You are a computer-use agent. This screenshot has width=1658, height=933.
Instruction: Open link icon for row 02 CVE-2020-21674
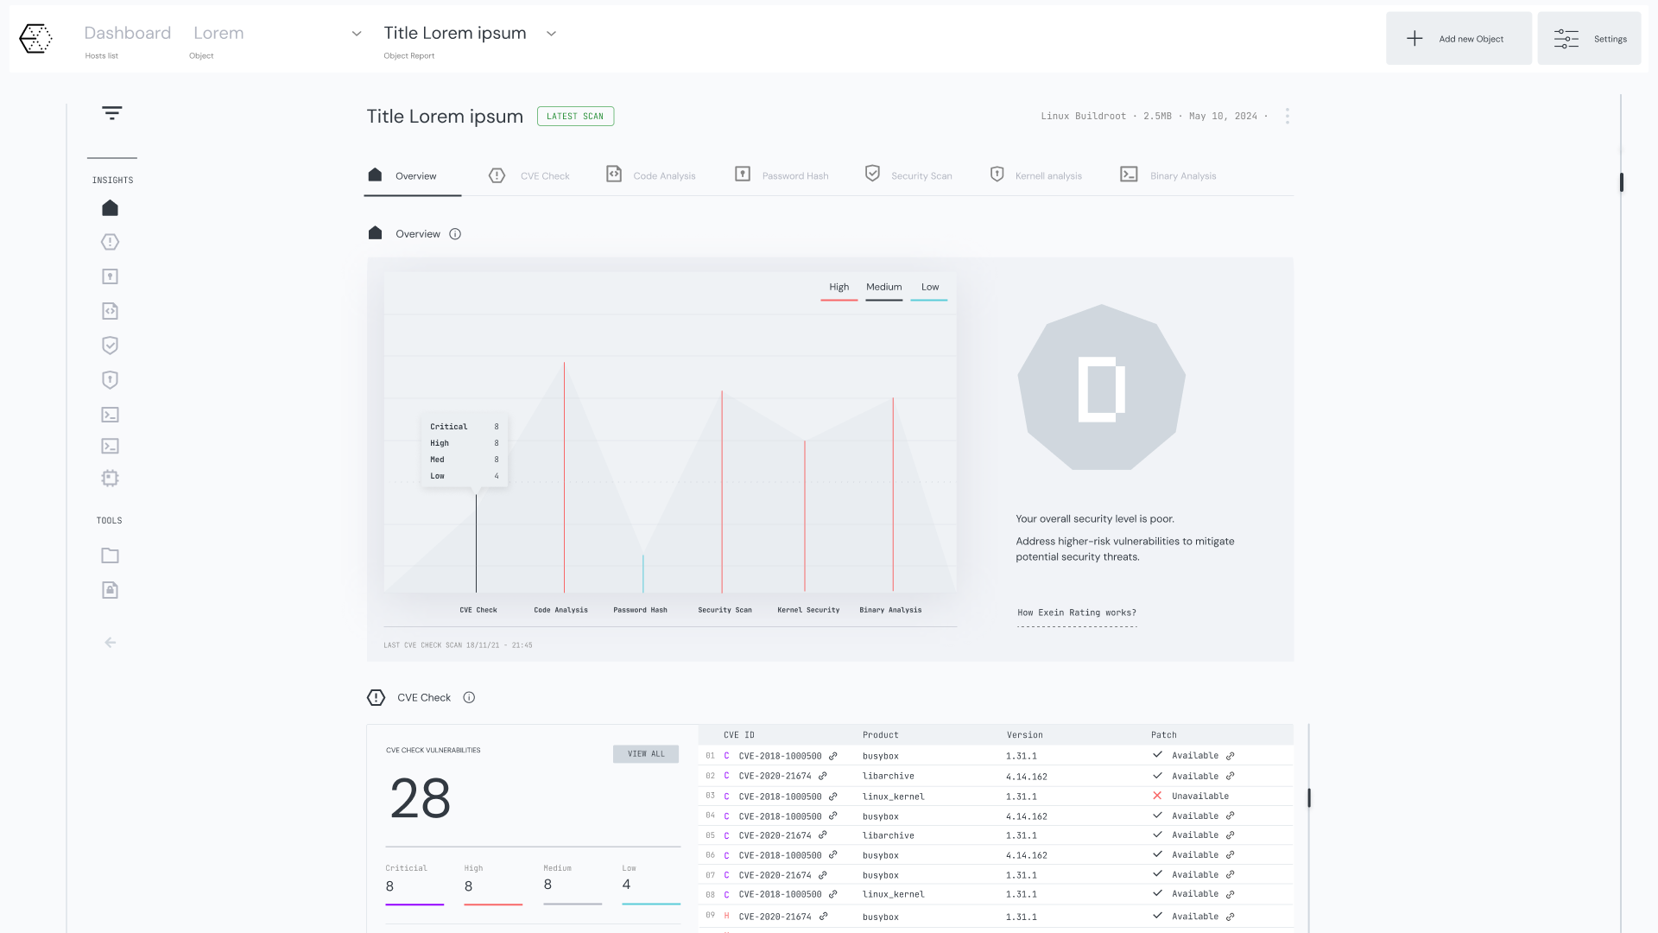click(x=823, y=776)
